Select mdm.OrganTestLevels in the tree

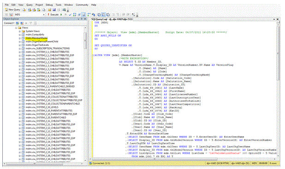[x=37, y=45]
